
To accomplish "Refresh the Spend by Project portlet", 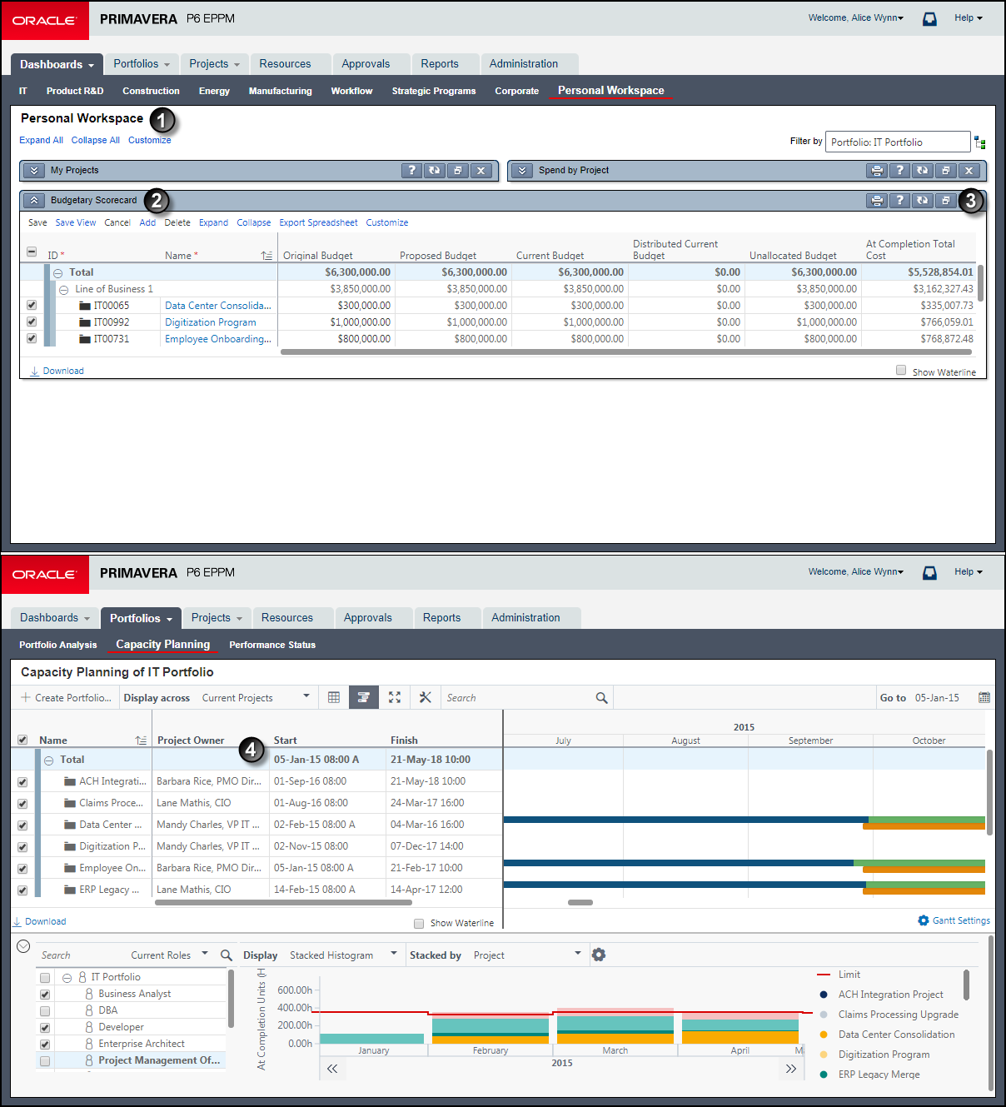I will click(x=923, y=171).
